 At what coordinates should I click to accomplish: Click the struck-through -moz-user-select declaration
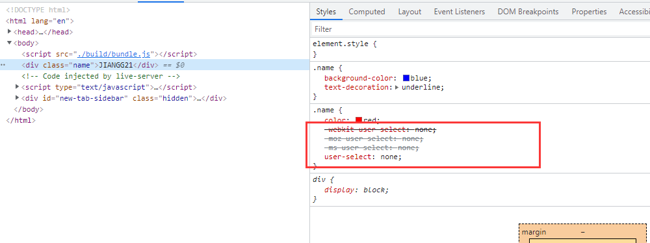tap(374, 138)
